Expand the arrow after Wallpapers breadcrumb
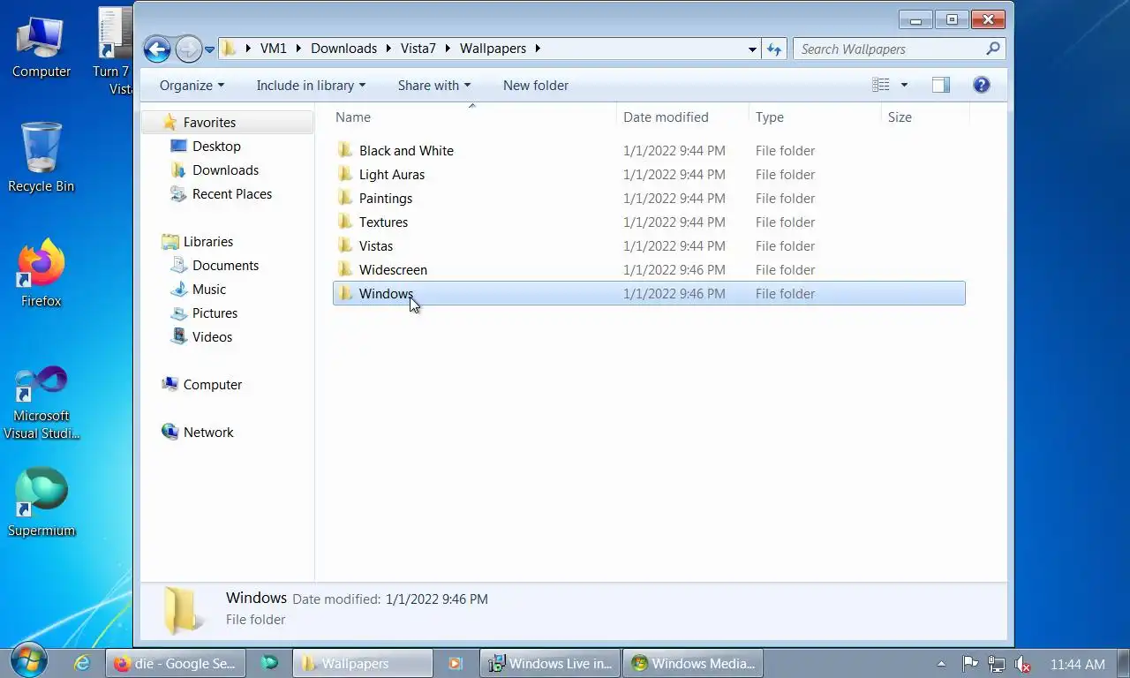1130x678 pixels. pos(538,49)
